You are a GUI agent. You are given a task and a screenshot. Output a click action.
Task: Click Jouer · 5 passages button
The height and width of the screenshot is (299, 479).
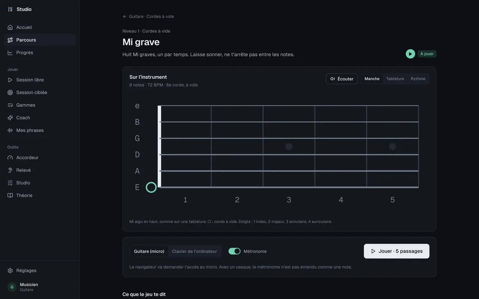[397, 251]
